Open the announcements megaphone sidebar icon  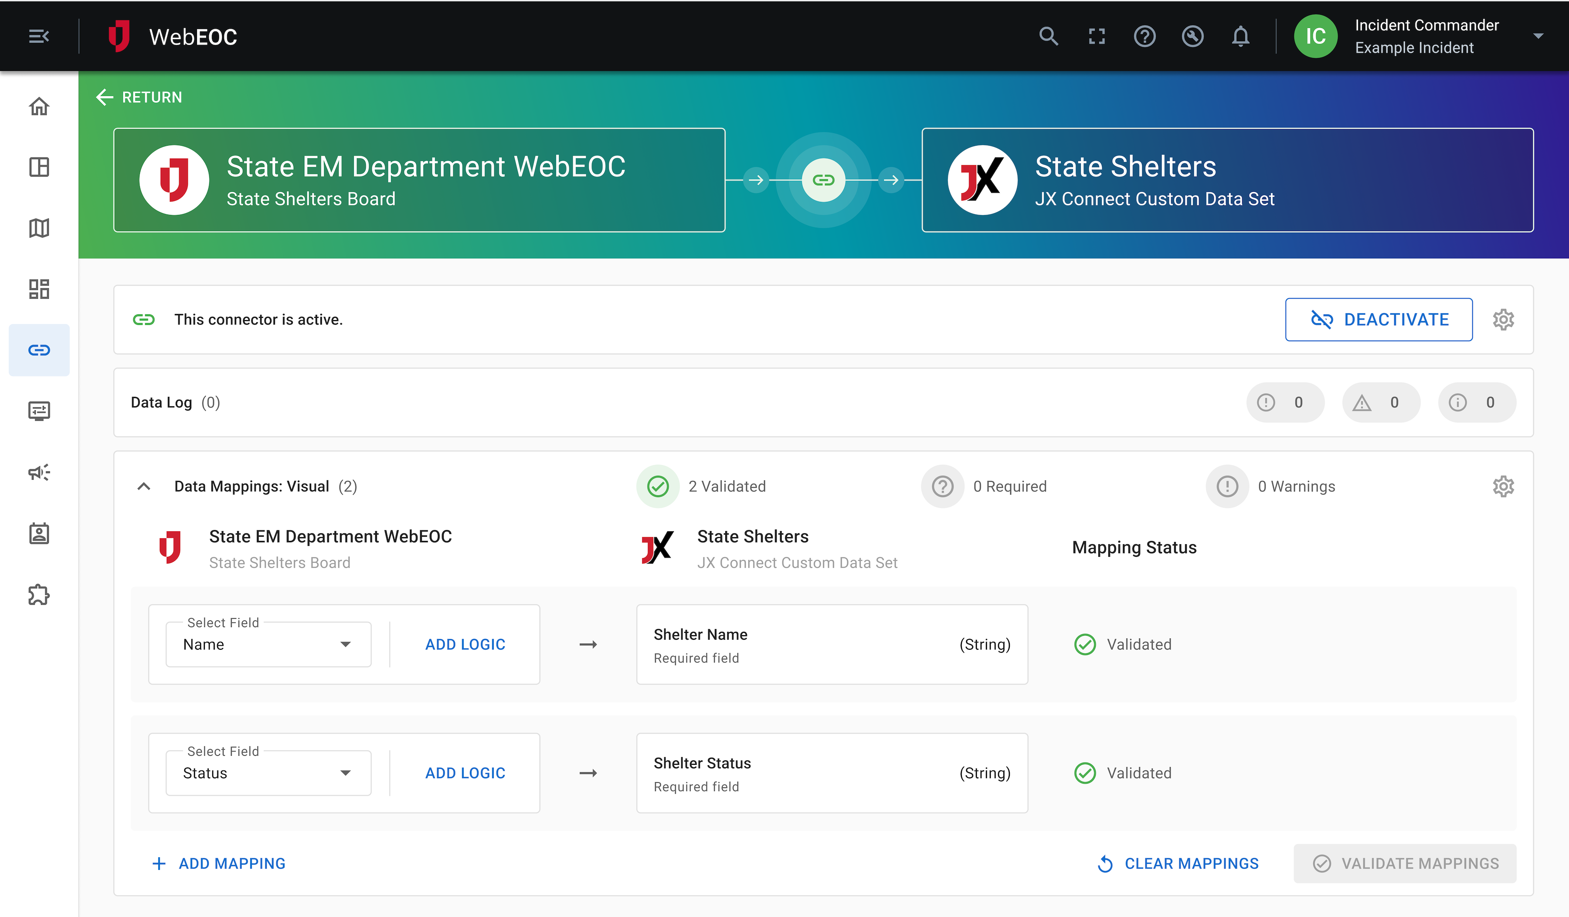point(39,472)
